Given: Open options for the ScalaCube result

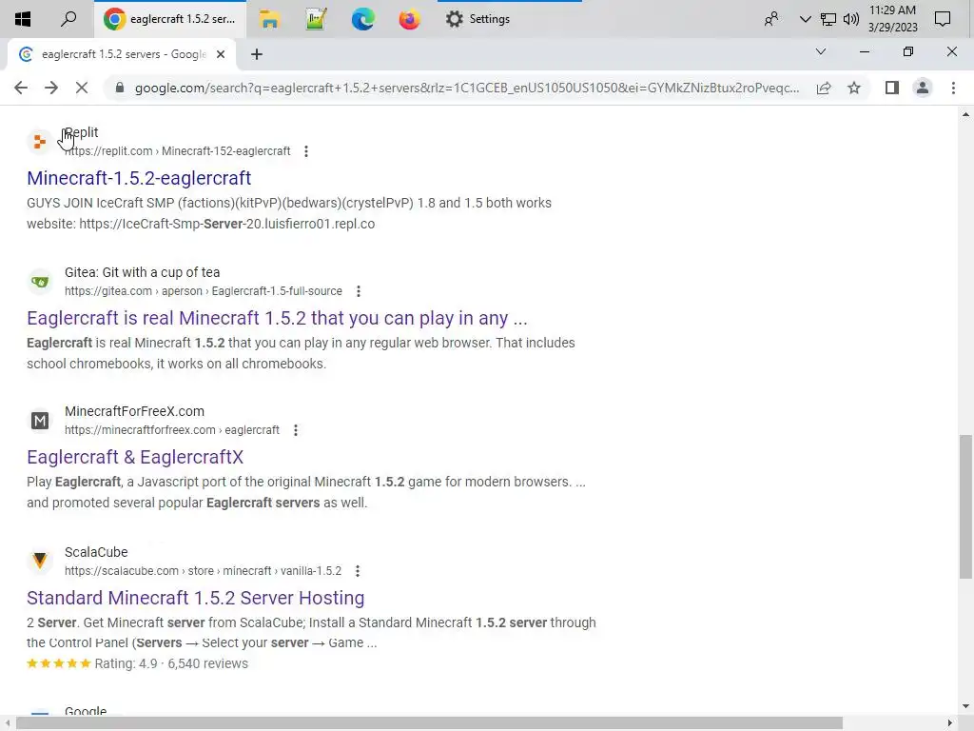Looking at the screenshot, I should click(358, 571).
